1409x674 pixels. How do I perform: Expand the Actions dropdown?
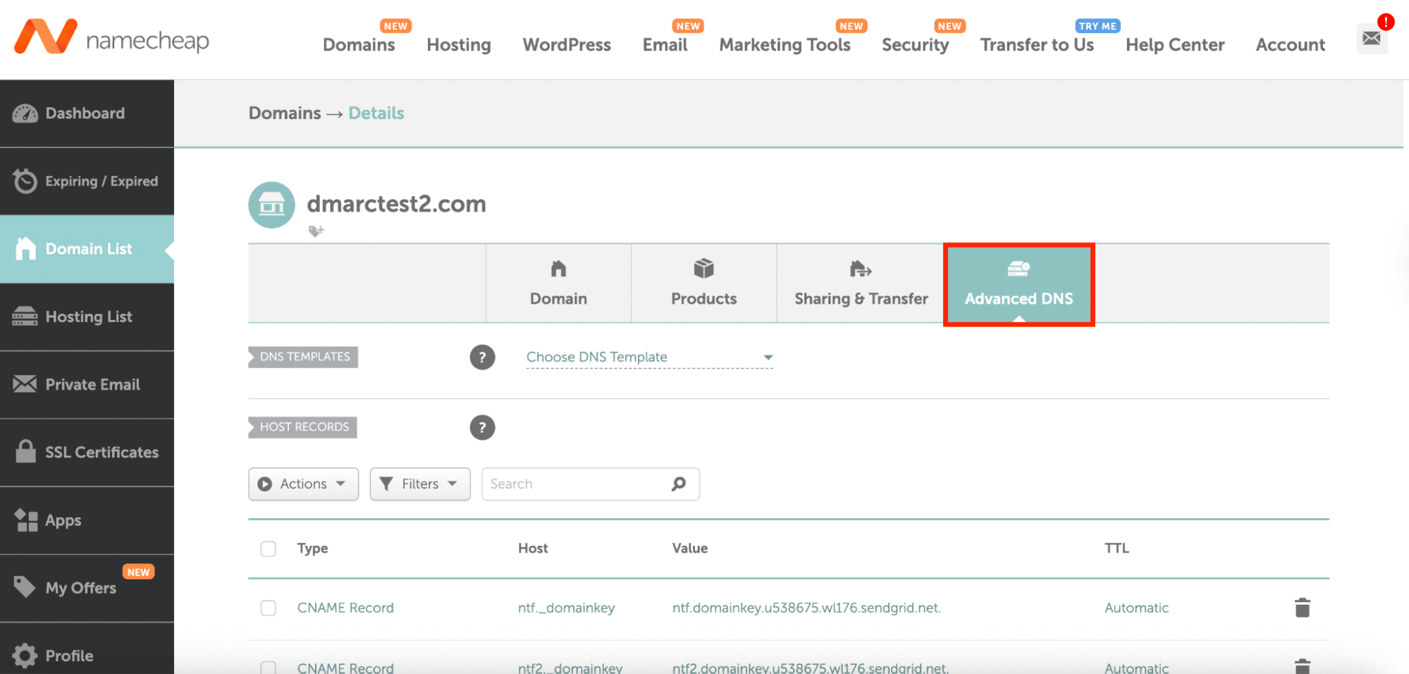click(x=303, y=484)
